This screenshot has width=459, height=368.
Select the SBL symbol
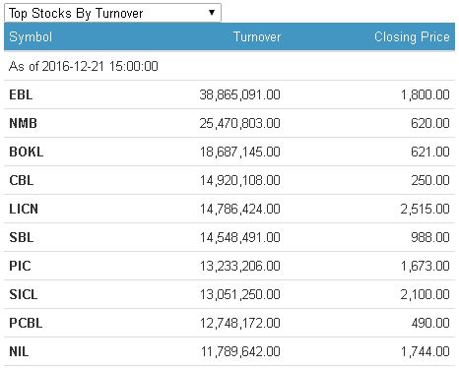[x=22, y=237]
